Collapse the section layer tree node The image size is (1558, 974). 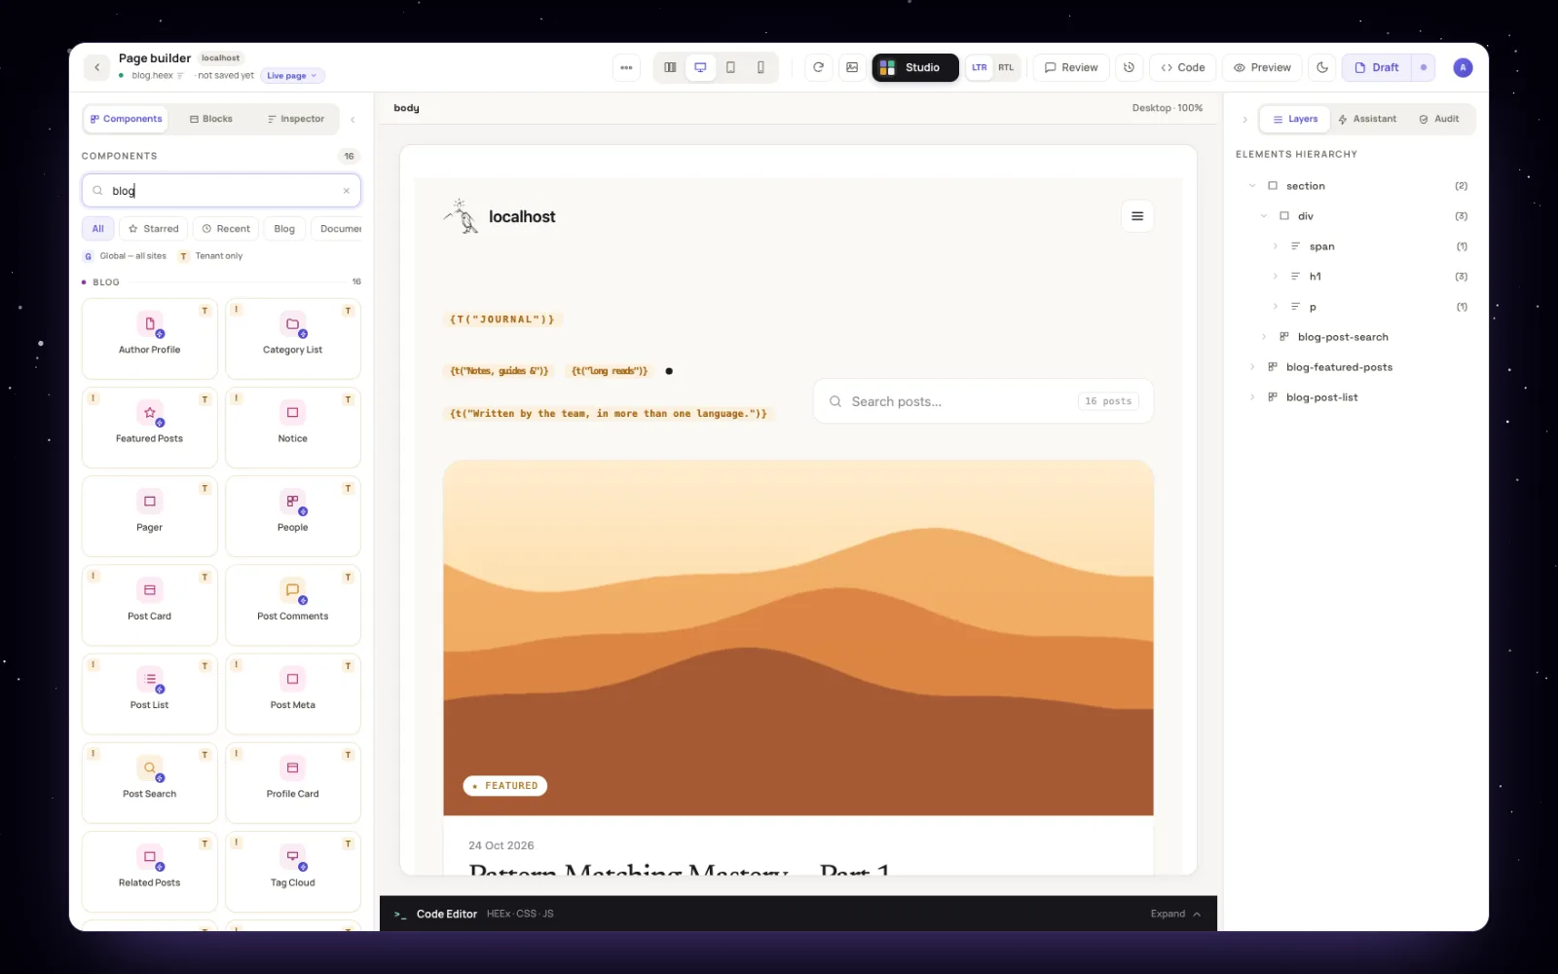pyautogui.click(x=1252, y=186)
